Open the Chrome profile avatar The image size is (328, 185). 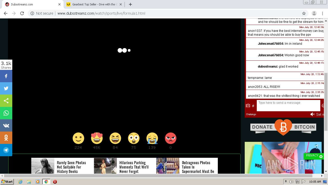pos(314,13)
